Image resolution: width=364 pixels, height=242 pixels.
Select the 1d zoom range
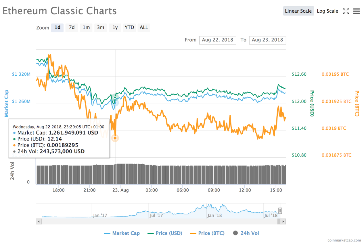click(x=58, y=28)
